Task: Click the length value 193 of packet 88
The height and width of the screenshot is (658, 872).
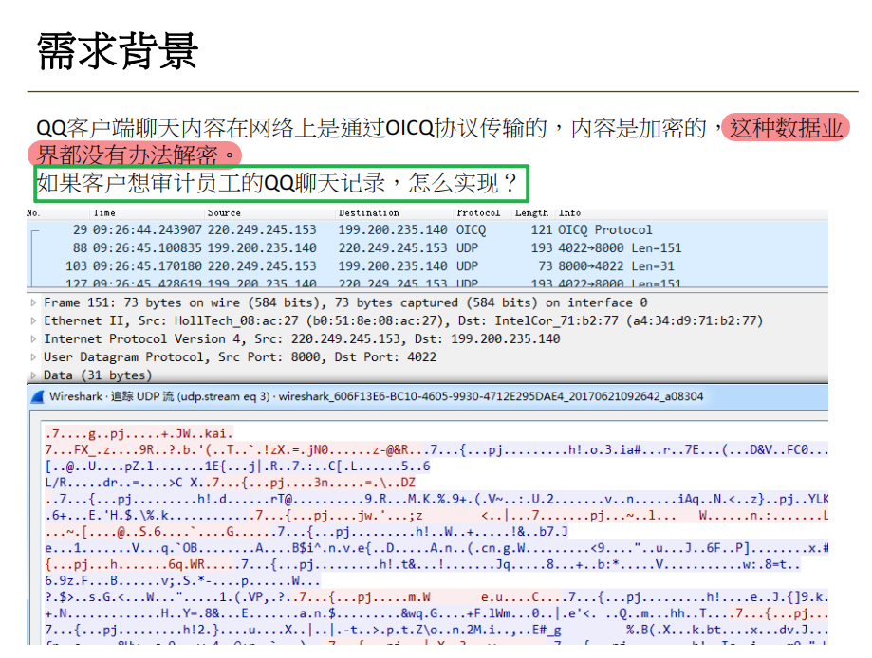Action: tap(542, 247)
